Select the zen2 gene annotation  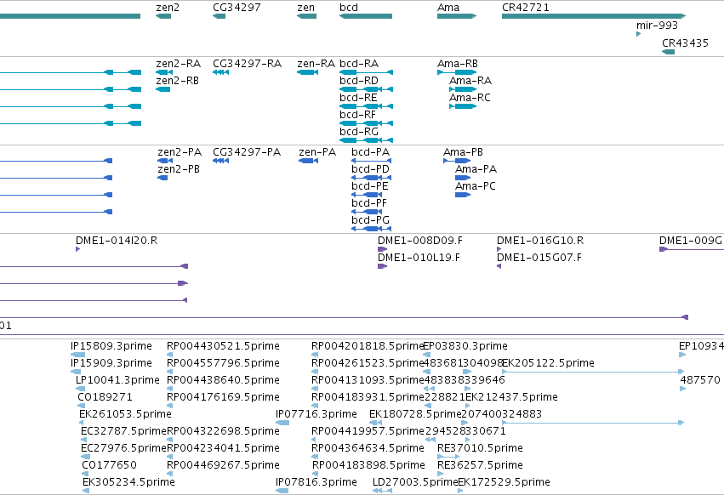click(x=163, y=16)
